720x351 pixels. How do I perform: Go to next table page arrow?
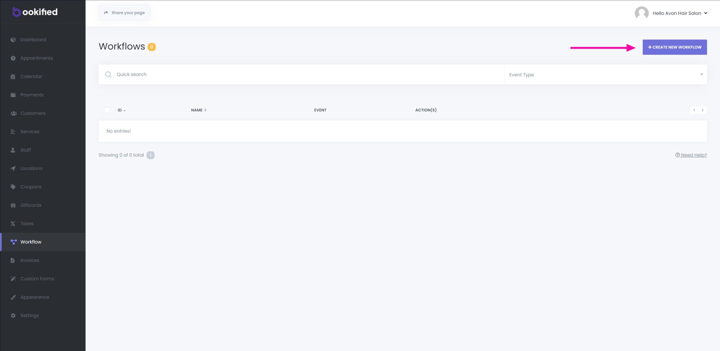(x=703, y=110)
